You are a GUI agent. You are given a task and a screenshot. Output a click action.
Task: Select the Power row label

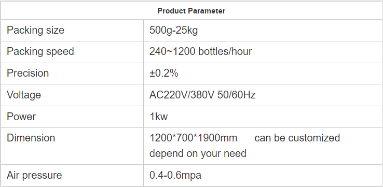coord(21,117)
